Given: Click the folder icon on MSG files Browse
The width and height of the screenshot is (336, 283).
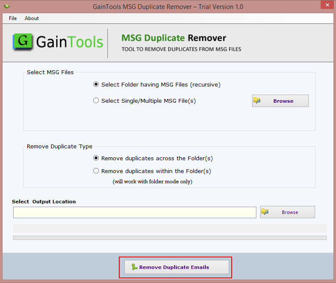Looking at the screenshot, I should coord(257,100).
